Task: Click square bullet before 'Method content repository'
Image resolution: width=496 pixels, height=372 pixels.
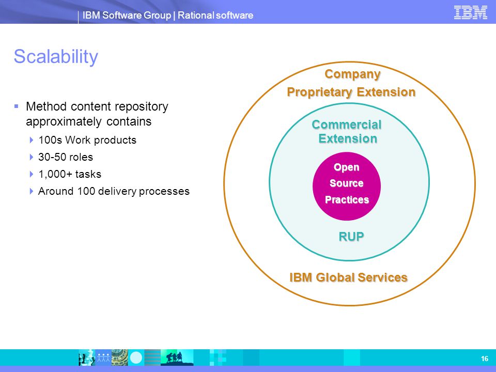Action: (x=17, y=106)
